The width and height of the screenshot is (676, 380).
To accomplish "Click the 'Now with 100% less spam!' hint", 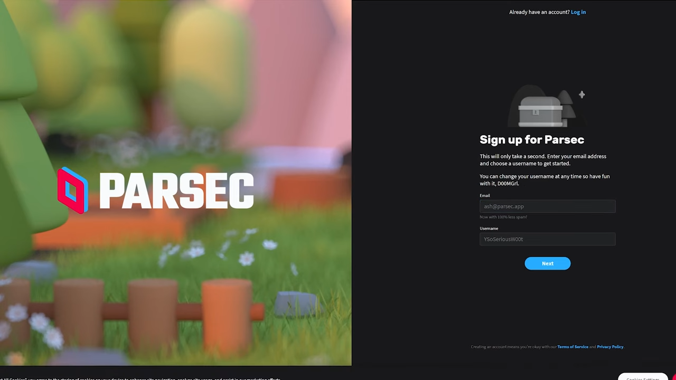I will [503, 217].
